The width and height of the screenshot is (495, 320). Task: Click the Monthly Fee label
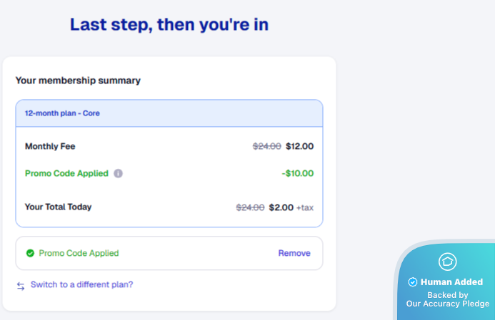(x=50, y=147)
